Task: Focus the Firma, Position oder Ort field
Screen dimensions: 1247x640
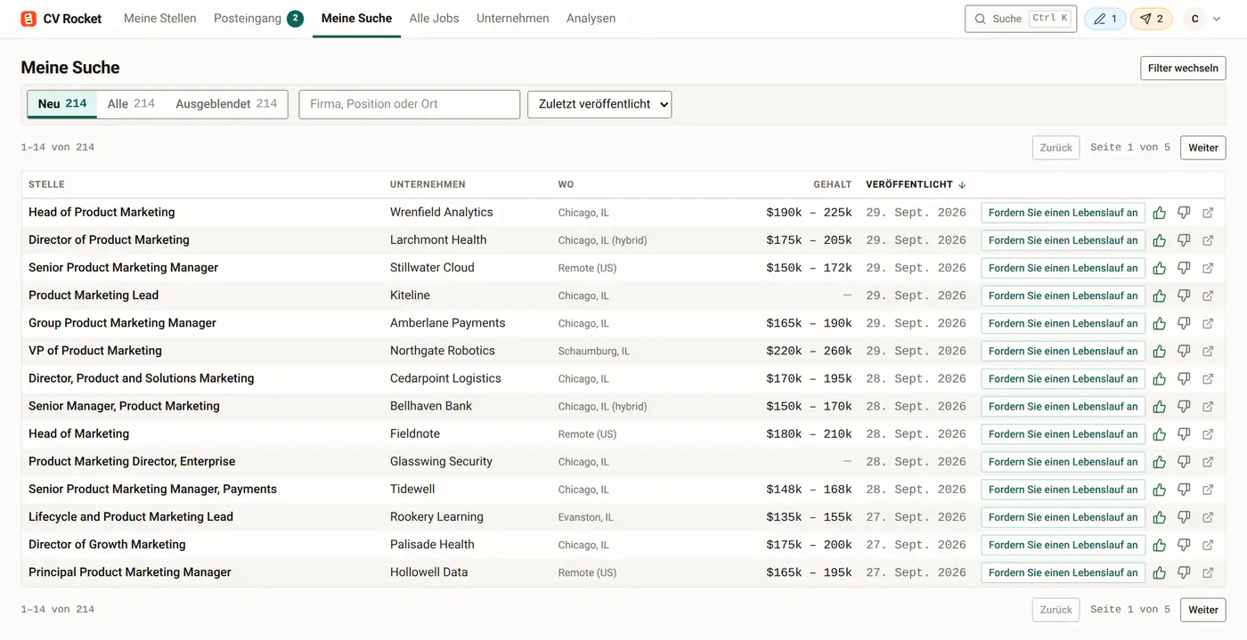Action: click(410, 104)
